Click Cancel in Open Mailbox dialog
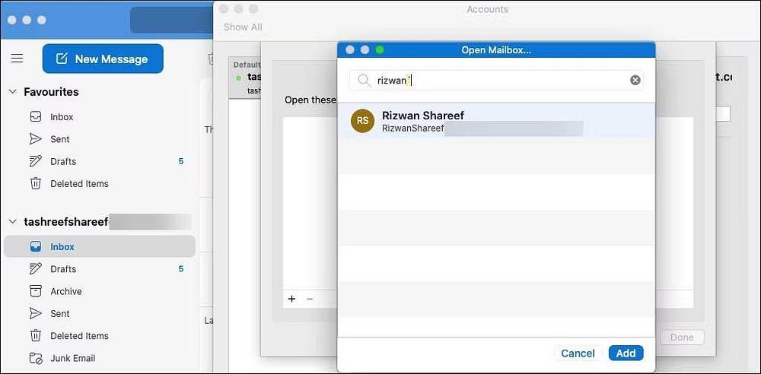Viewport: 761px width, 374px height. click(x=578, y=353)
